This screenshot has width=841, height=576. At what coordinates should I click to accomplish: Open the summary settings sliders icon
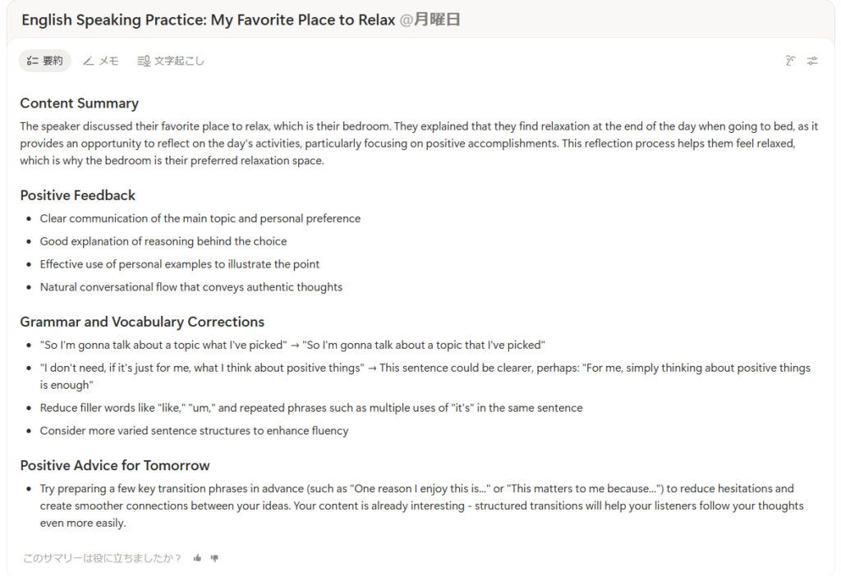click(812, 61)
